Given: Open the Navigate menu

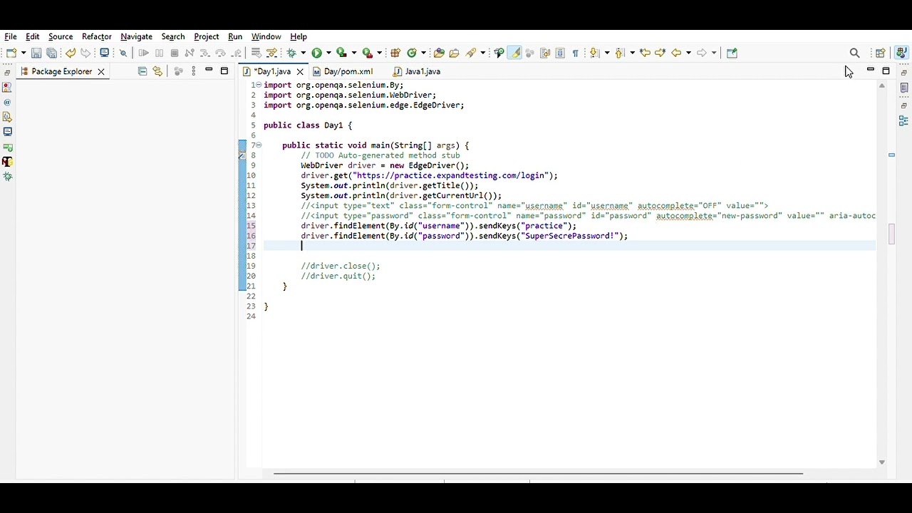Looking at the screenshot, I should [136, 36].
